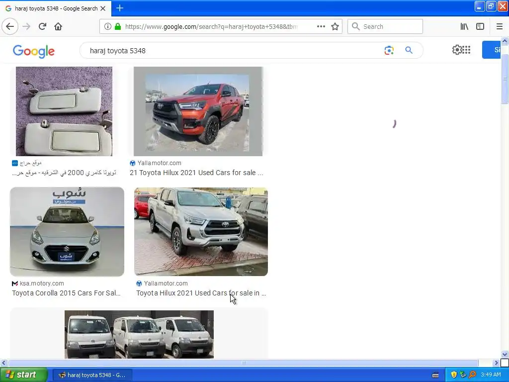
Task: Open the page actions three-dot menu
Action: pyautogui.click(x=321, y=27)
